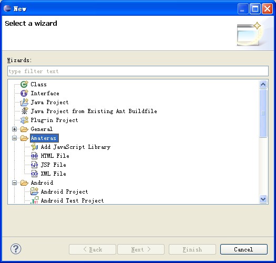
Task: Click the wizard list scroll up arrow
Action: pyautogui.click(x=263, y=84)
